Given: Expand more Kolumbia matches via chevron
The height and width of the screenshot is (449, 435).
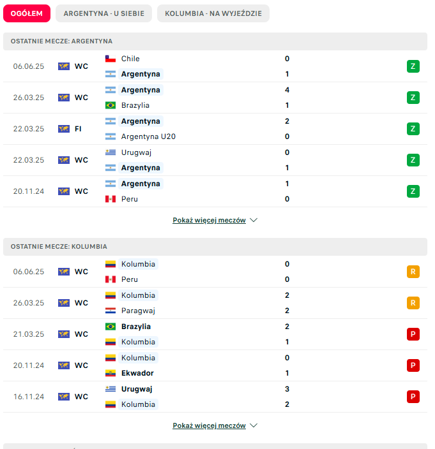Looking at the screenshot, I should (254, 425).
